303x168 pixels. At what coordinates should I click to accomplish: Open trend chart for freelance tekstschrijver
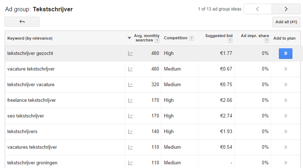pyautogui.click(x=130, y=100)
